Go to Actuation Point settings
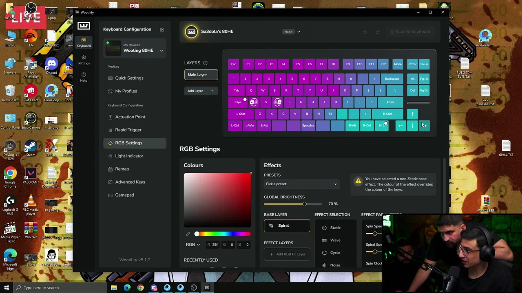522x293 pixels. pyautogui.click(x=135, y=117)
